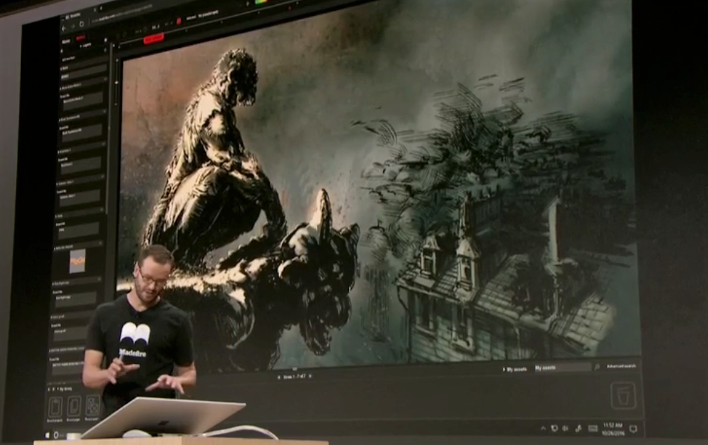Viewport: 708px width, 445px height.
Task: Open Windows Defender tray icon
Action: [555, 428]
